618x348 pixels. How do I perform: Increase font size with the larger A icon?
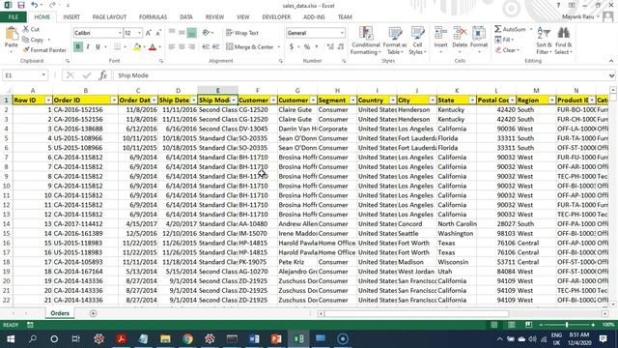coord(148,33)
